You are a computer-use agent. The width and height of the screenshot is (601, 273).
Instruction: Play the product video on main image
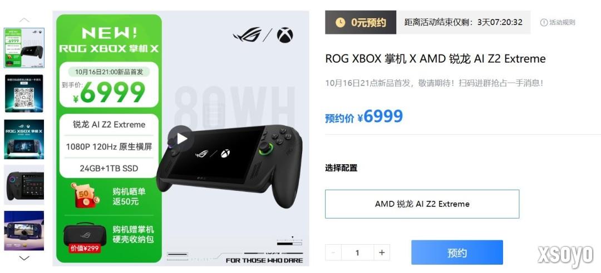181,139
